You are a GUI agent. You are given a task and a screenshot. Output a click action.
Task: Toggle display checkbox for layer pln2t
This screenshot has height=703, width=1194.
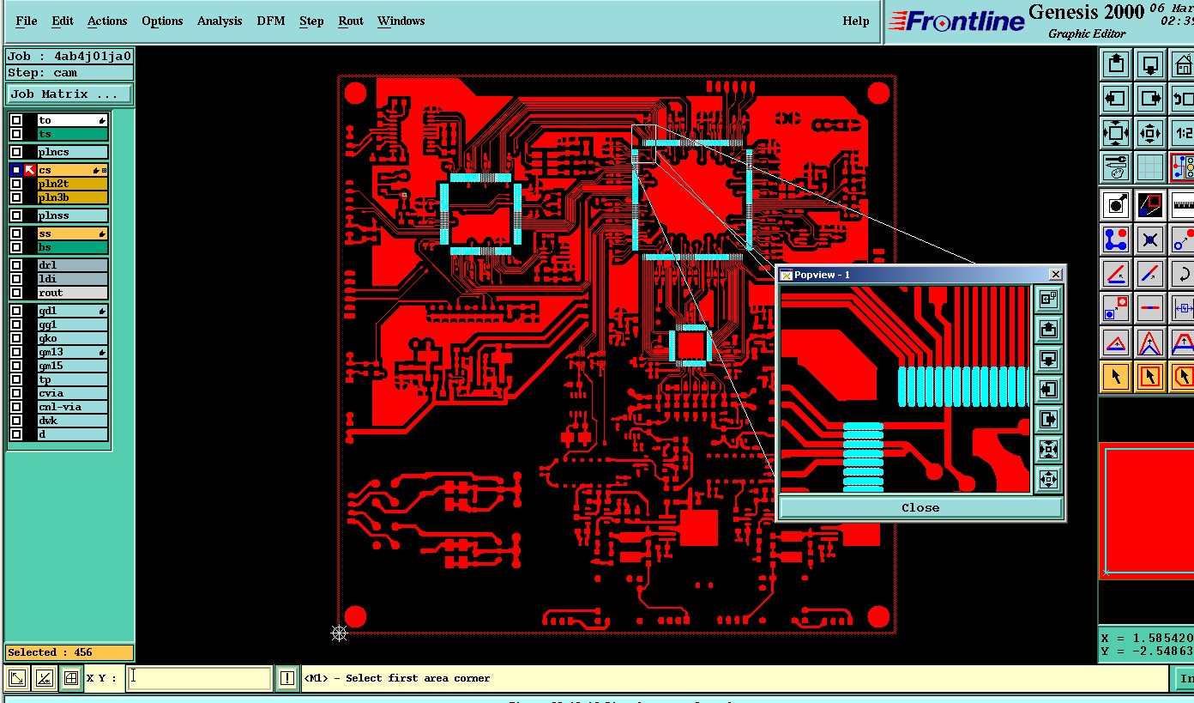coord(16,184)
